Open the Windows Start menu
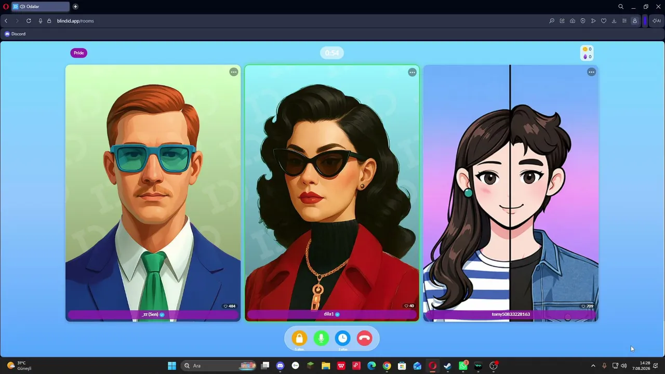Screen dimensions: 665x374 (x=172, y=366)
